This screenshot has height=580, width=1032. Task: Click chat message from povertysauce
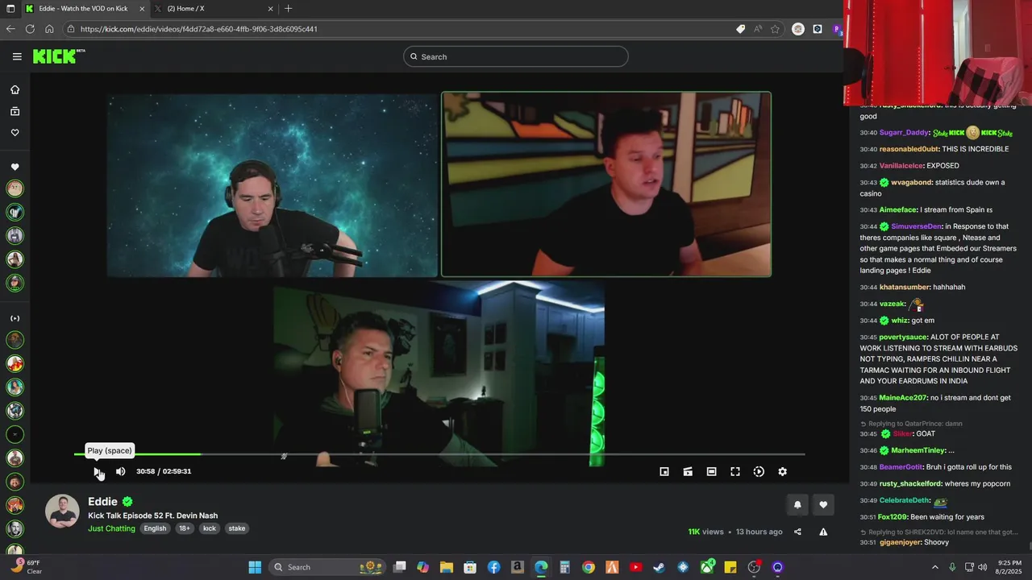pos(938,359)
